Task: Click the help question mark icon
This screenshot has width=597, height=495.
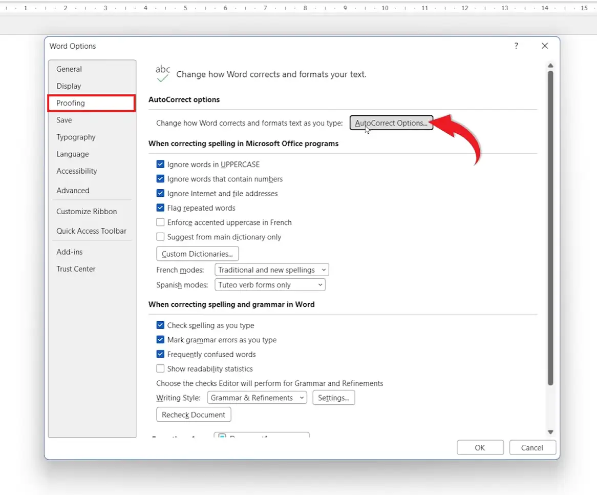Action: click(x=516, y=46)
